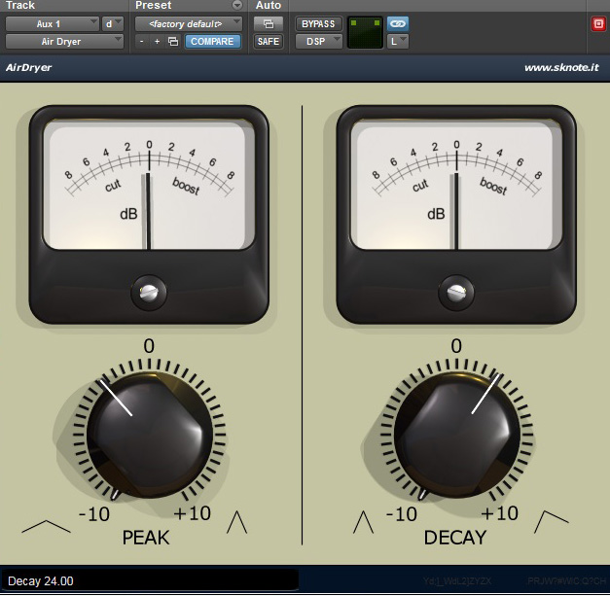Select the slanted curve shape right of DECAY
The width and height of the screenshot is (610, 596).
pyautogui.click(x=552, y=522)
